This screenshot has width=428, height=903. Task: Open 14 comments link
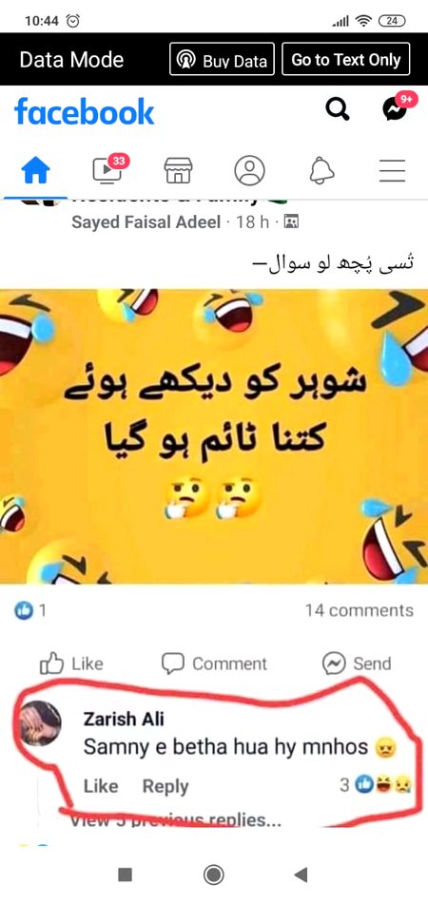click(x=360, y=610)
